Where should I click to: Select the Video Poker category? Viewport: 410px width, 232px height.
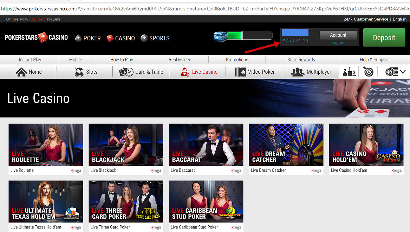[x=261, y=72]
